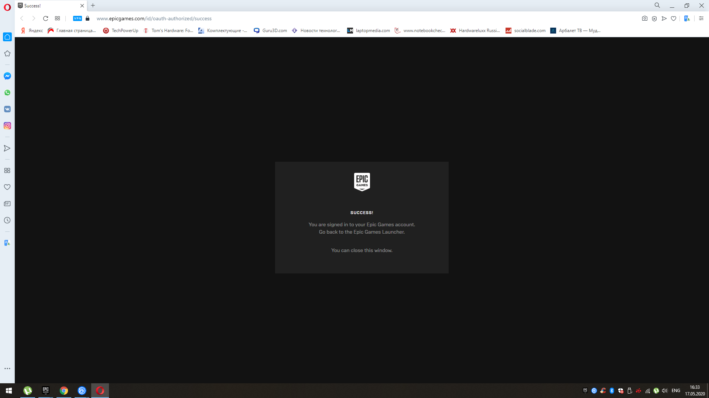Open a new tab with plus button
This screenshot has height=398, width=709.
(93, 6)
